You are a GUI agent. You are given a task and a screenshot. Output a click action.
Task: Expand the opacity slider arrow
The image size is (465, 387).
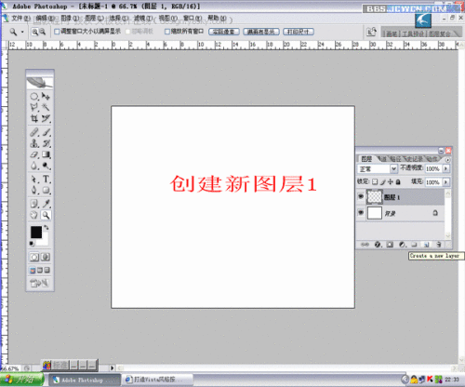[445, 168]
